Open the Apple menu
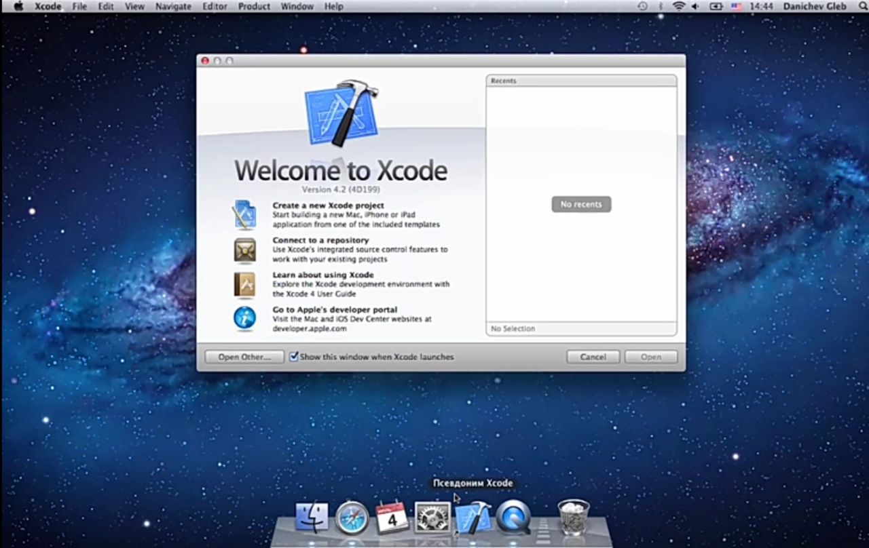The width and height of the screenshot is (869, 548). (x=18, y=6)
